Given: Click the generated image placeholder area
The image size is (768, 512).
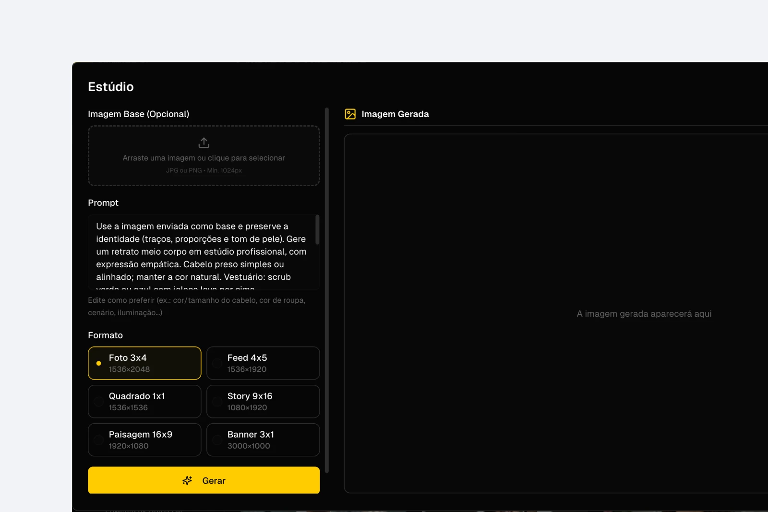Looking at the screenshot, I should (556, 313).
